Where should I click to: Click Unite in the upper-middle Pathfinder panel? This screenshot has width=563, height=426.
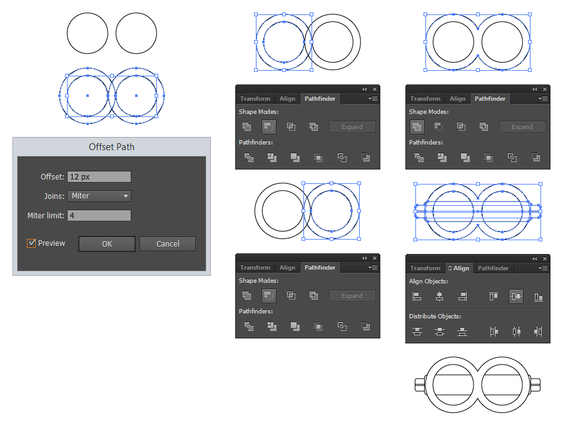tap(246, 126)
